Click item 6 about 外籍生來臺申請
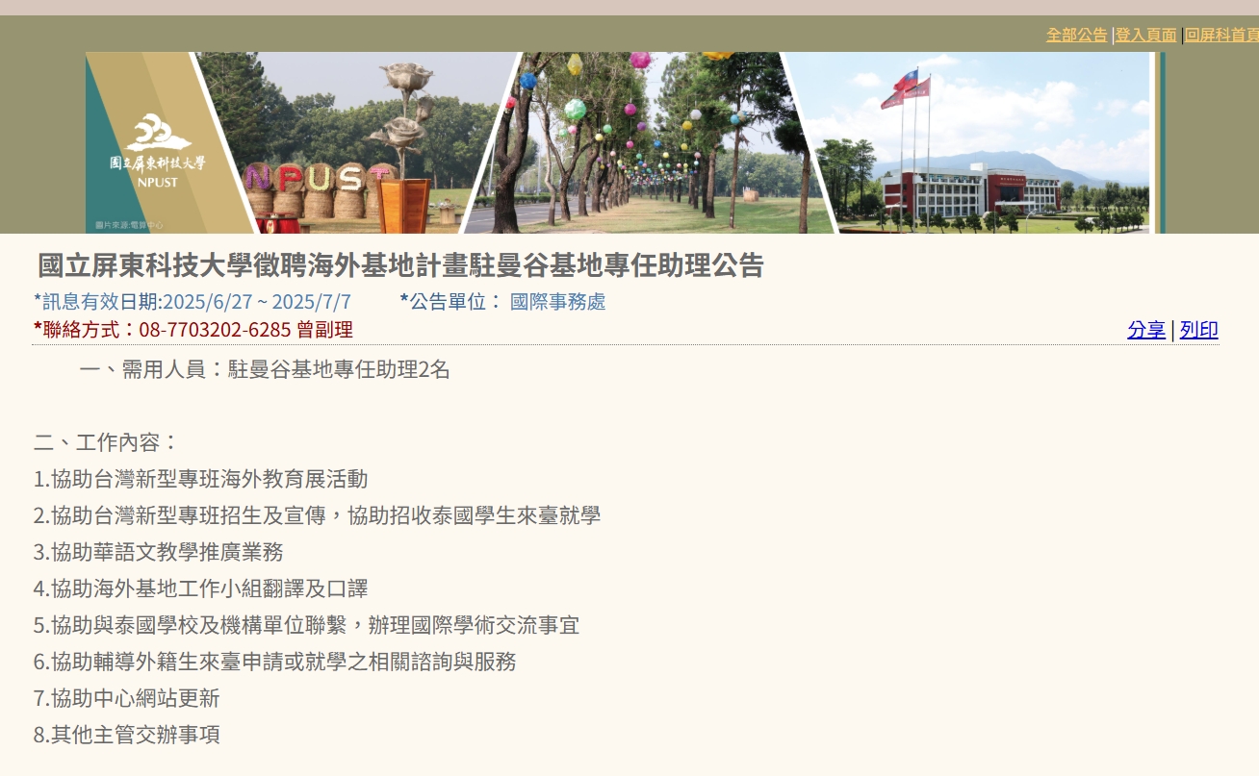 point(274,662)
